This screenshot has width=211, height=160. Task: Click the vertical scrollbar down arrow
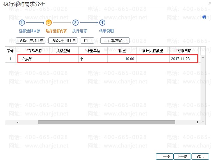(203, 122)
